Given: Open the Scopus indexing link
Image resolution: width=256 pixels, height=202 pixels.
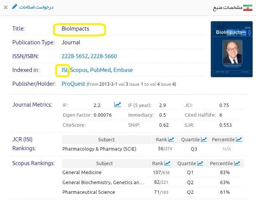Looking at the screenshot, I should pyautogui.click(x=79, y=70).
